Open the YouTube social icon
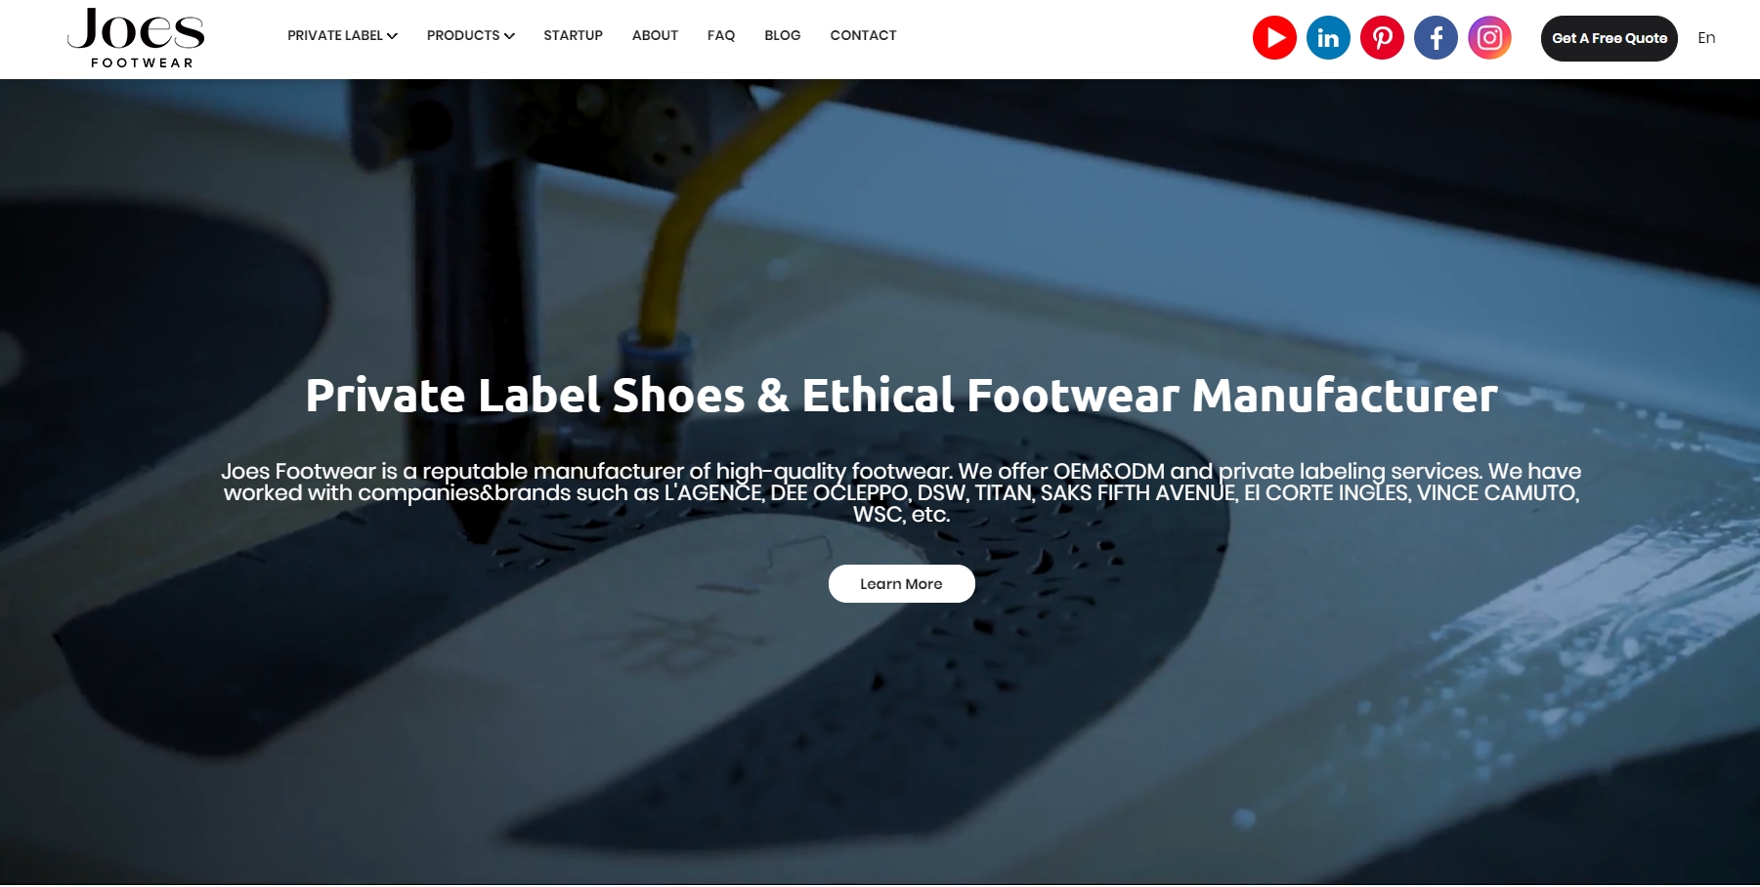The image size is (1760, 887). pos(1274,38)
